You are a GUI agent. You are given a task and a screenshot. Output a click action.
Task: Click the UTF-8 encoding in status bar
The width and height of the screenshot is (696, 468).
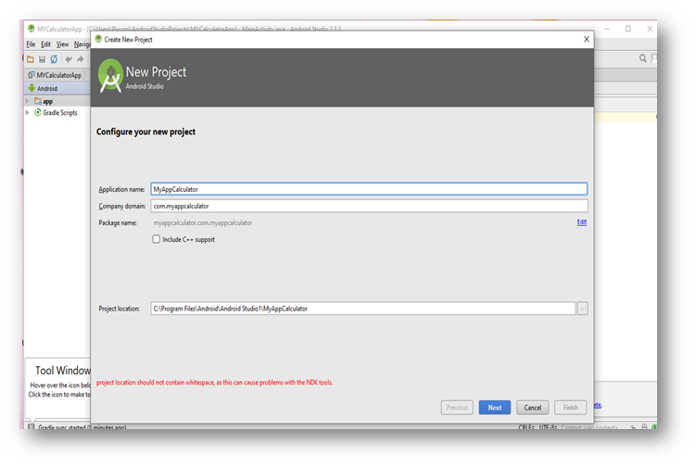pos(548,427)
